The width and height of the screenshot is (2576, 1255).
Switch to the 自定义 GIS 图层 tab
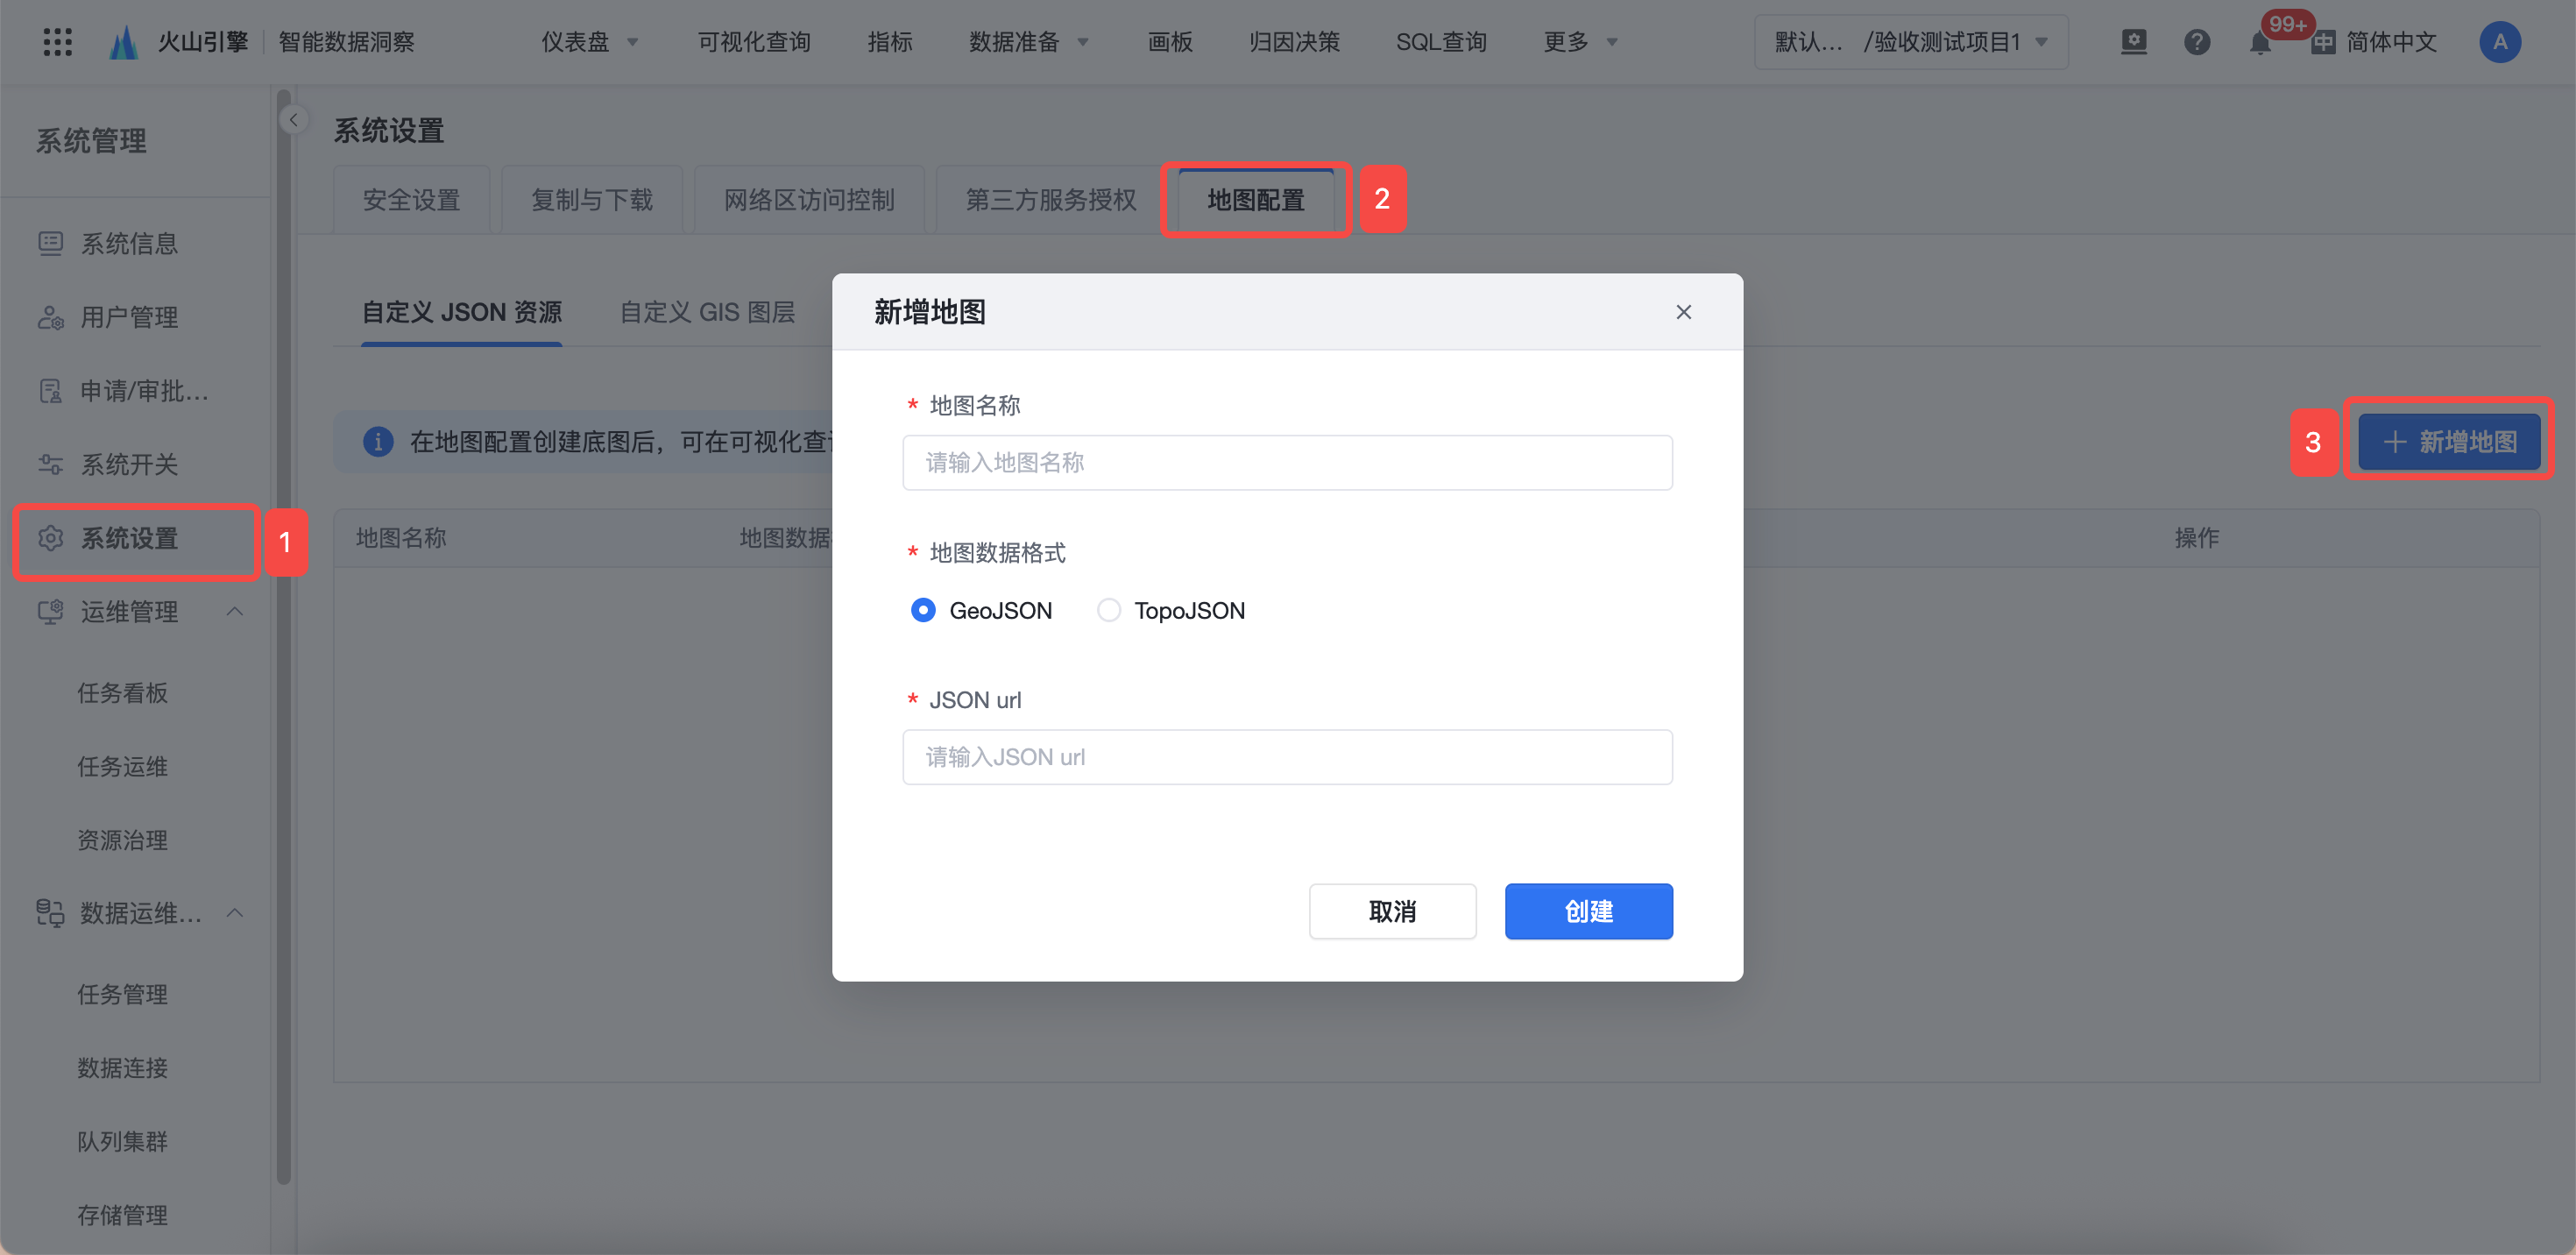tap(707, 313)
